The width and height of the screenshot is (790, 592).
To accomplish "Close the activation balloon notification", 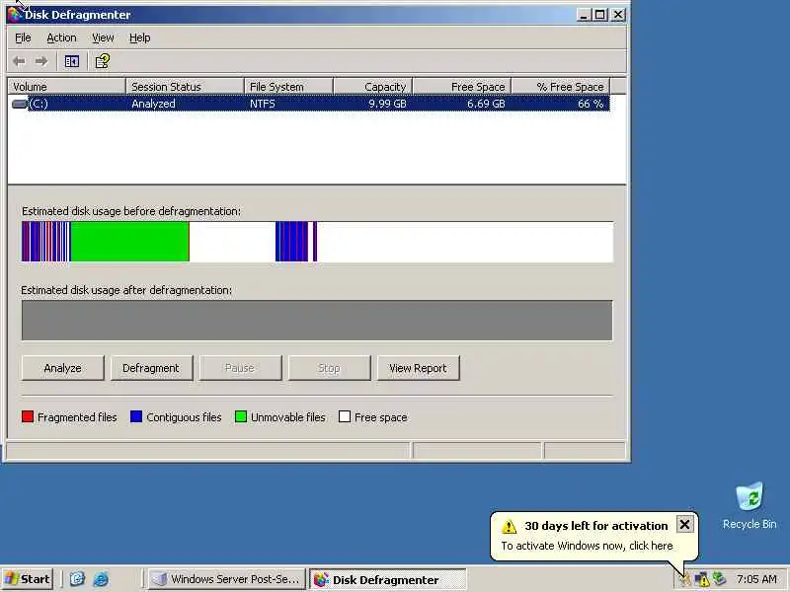I will point(684,525).
